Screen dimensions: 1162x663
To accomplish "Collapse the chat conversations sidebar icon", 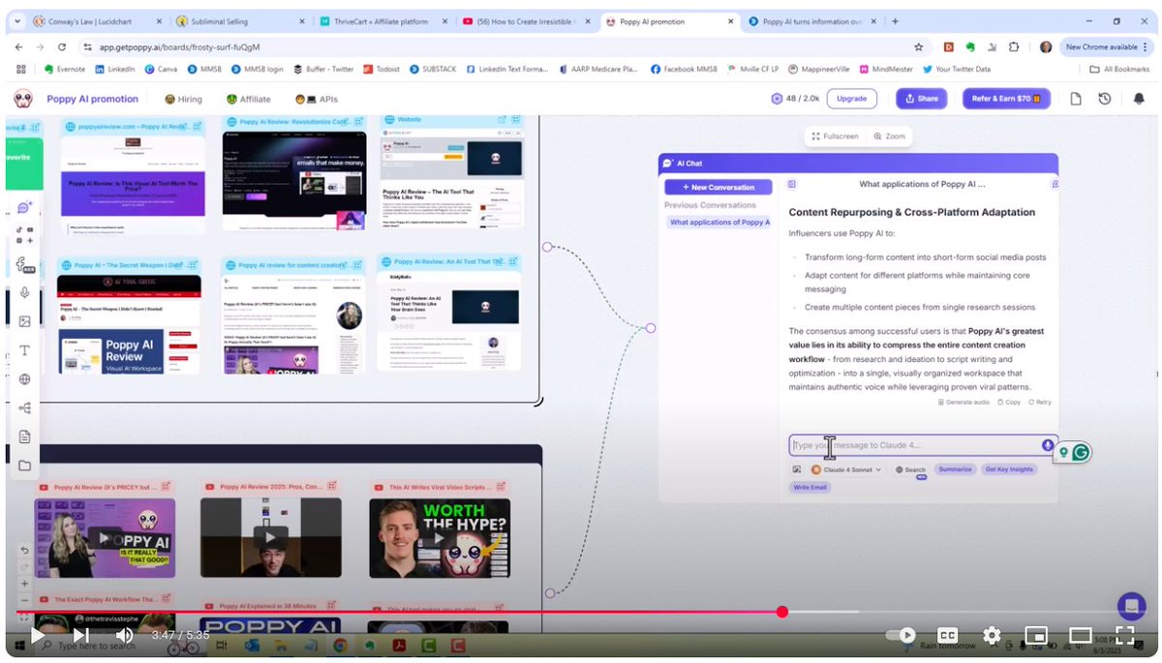I will coord(791,184).
